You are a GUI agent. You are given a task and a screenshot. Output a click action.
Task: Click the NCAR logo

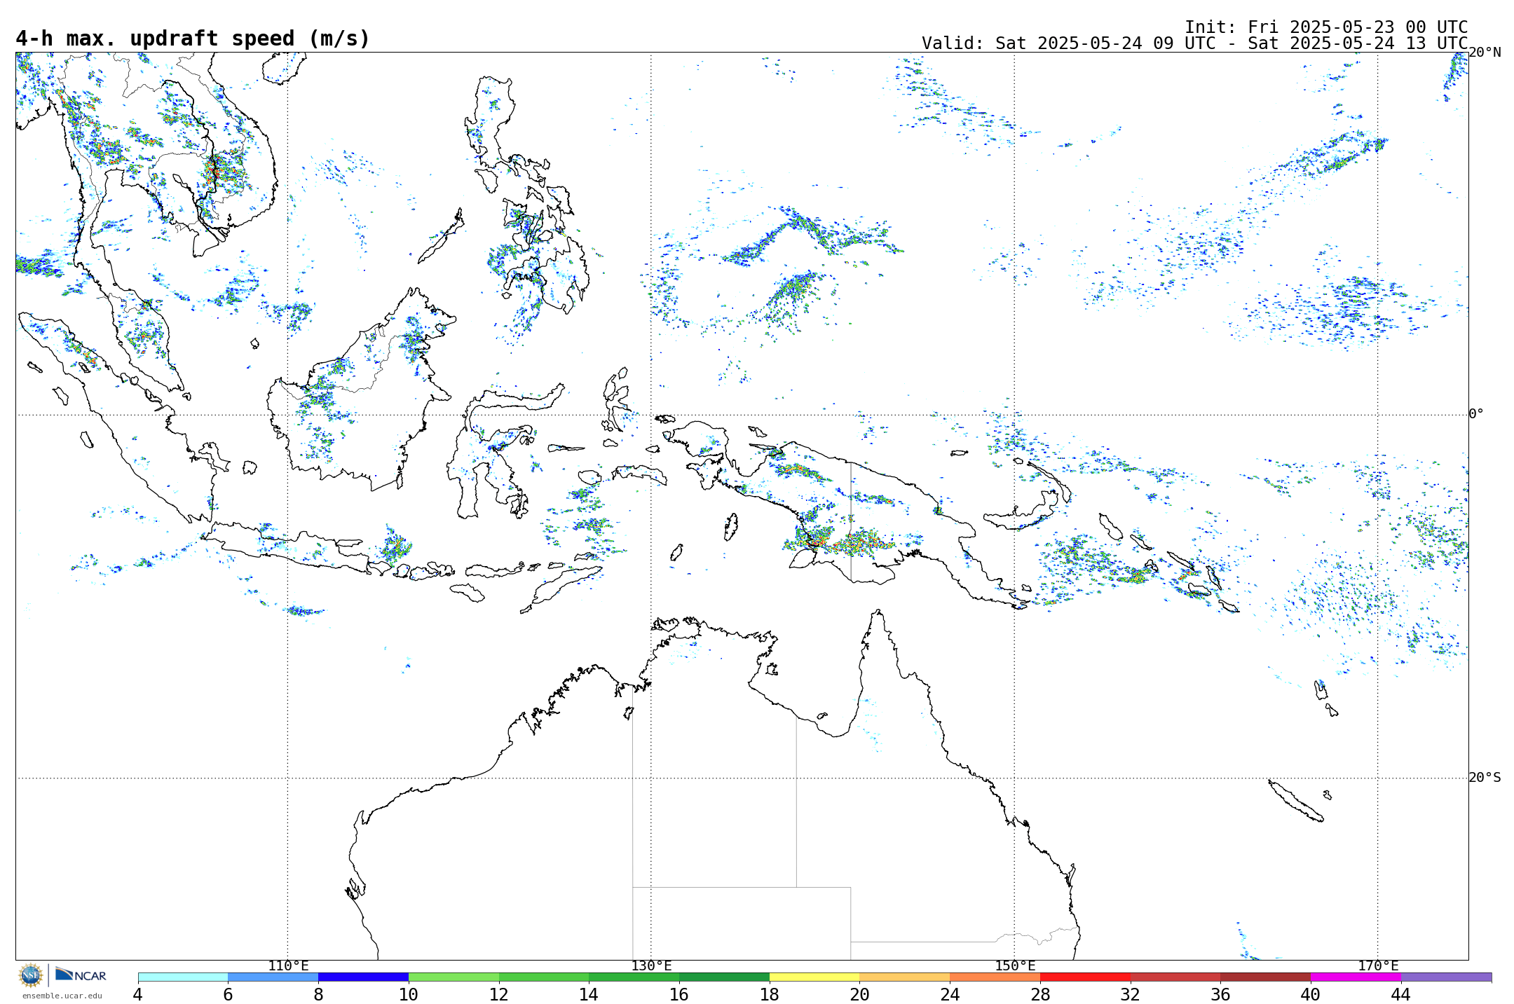[x=81, y=975]
